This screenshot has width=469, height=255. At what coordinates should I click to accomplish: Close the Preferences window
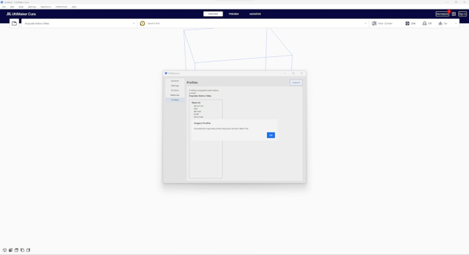pos(302,73)
